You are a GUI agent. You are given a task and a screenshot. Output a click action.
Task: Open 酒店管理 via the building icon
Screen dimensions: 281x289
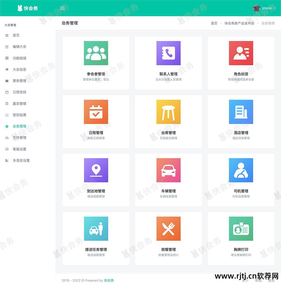[x=241, y=112]
